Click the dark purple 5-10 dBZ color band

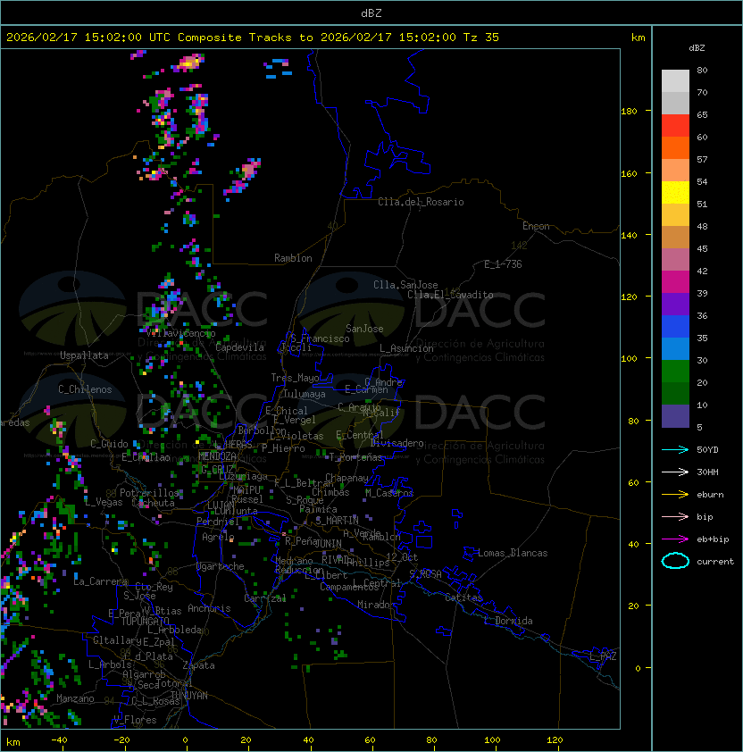675,416
